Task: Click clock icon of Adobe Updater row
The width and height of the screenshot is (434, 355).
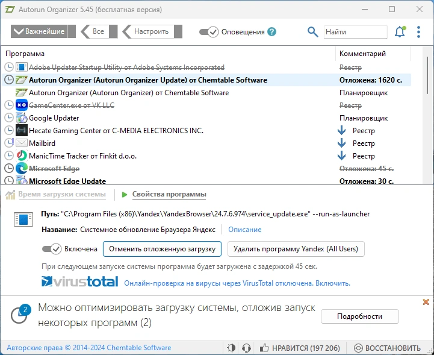Action: point(9,67)
